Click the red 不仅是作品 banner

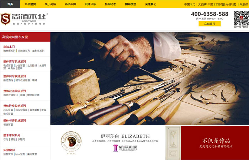pyautogui.click(x=215, y=143)
